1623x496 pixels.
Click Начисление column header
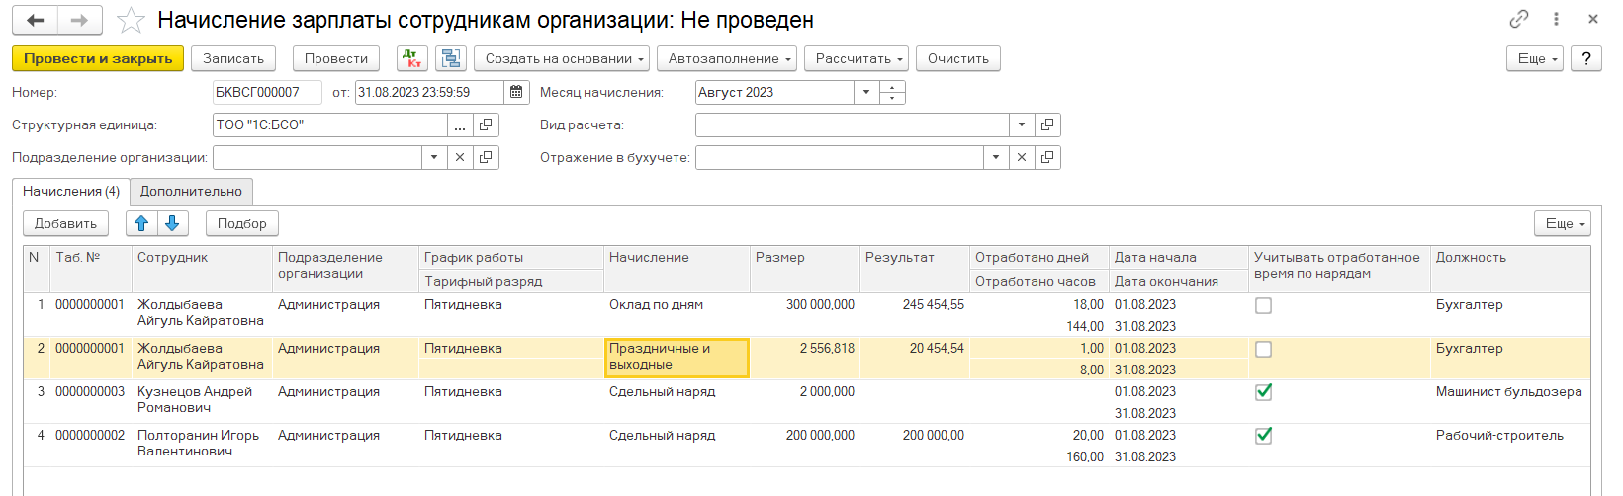pyautogui.click(x=676, y=269)
